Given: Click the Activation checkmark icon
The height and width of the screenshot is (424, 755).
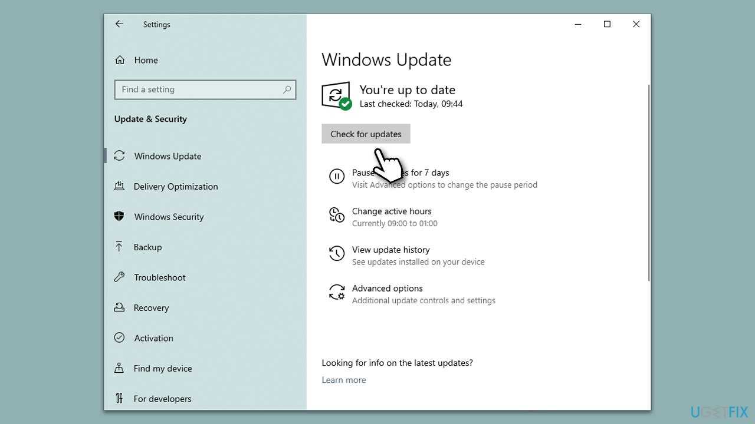Looking at the screenshot, I should [119, 338].
